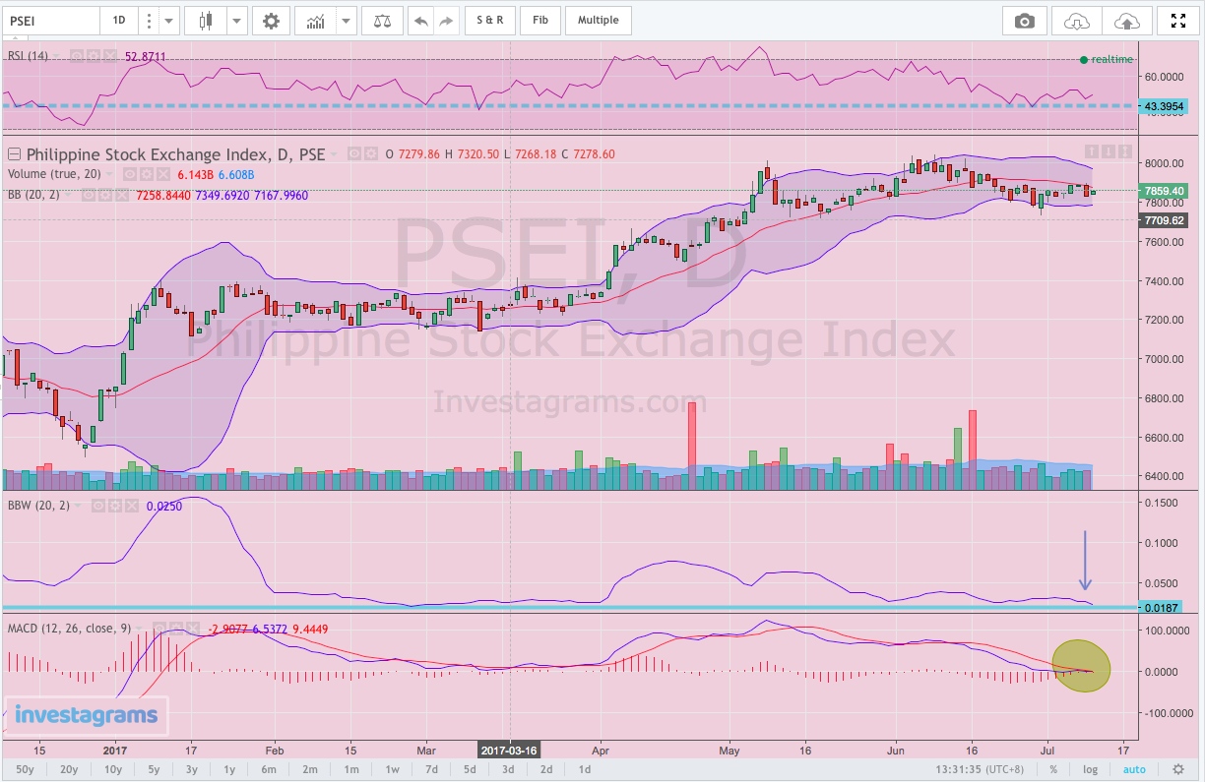
Task: Redo the last chart action
Action: 447,20
